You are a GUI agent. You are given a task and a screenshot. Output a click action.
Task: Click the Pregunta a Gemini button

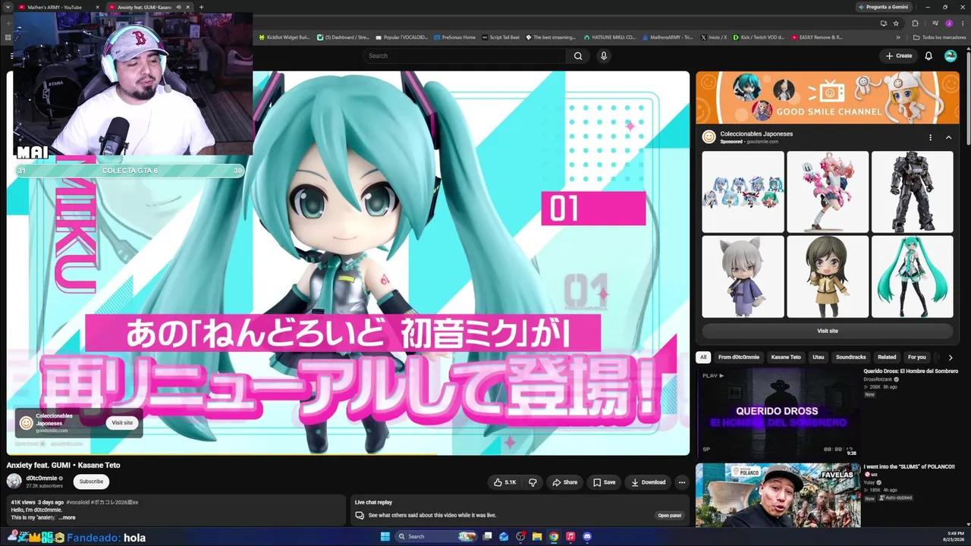pyautogui.click(x=884, y=7)
